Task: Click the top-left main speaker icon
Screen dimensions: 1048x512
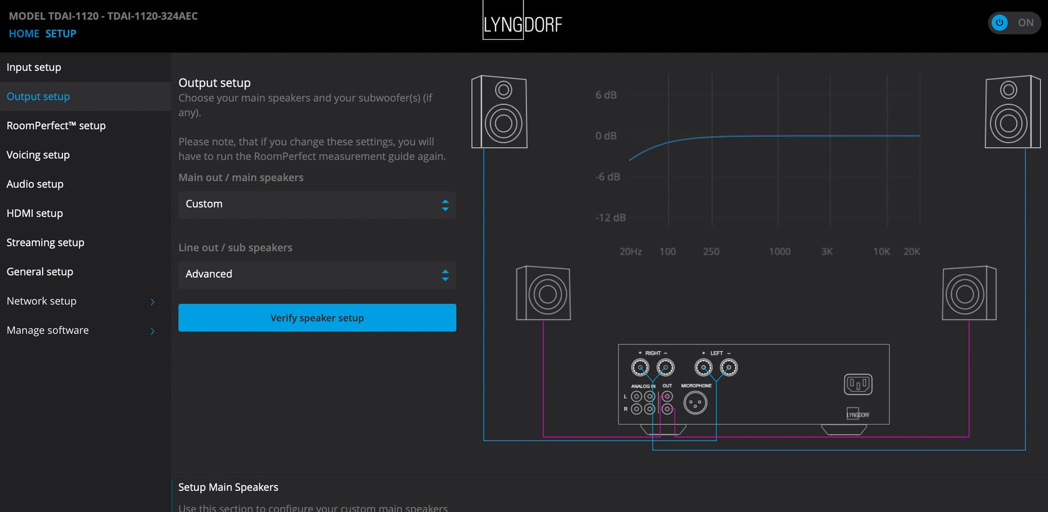Action: point(499,112)
